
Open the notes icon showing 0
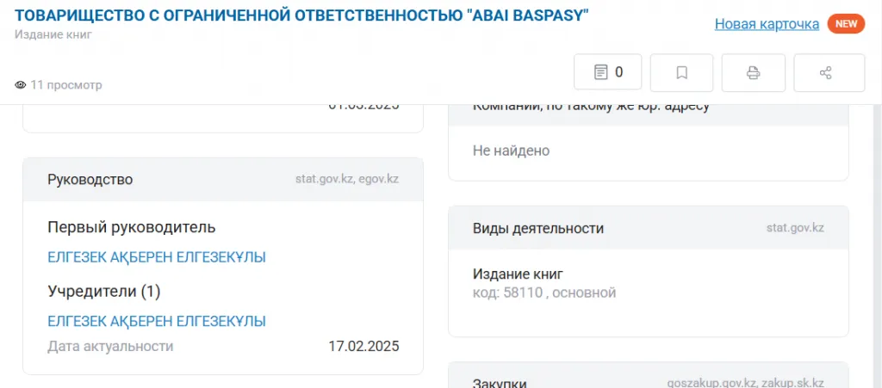click(607, 72)
